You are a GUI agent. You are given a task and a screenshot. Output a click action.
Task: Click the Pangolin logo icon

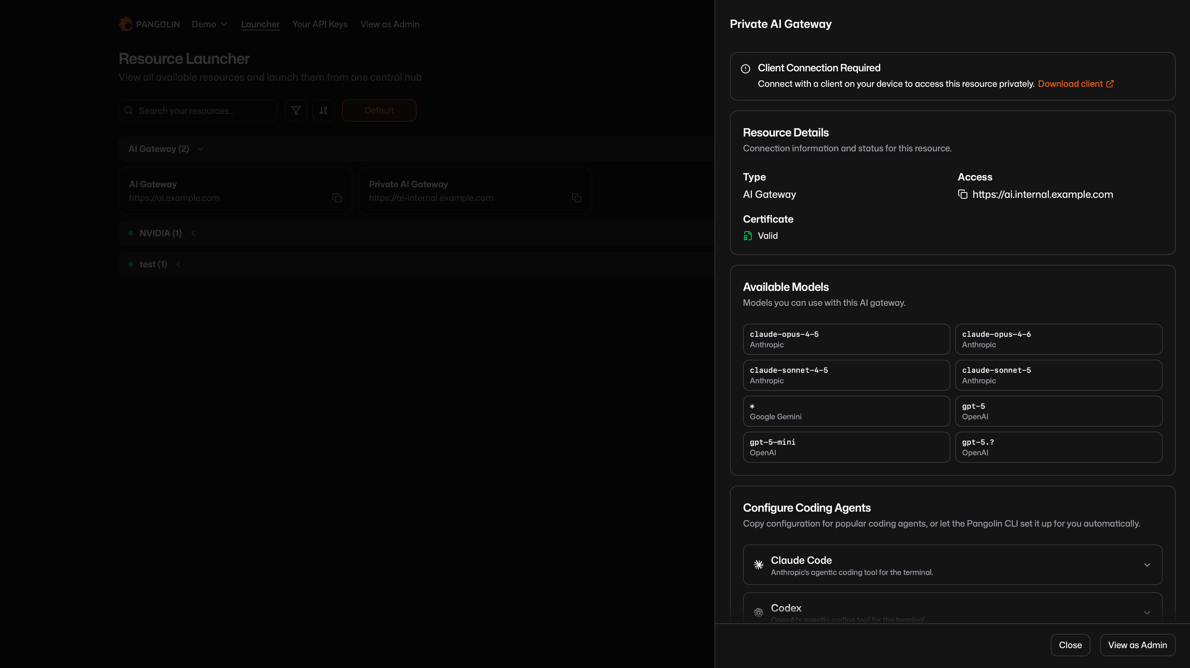pos(125,24)
